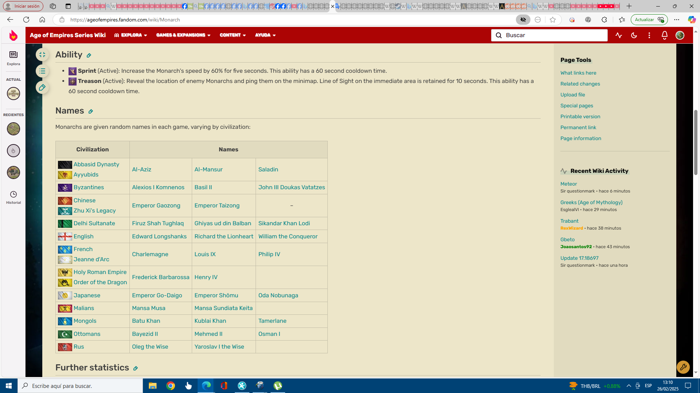Open RexWizard user link
The height and width of the screenshot is (393, 700).
572,228
